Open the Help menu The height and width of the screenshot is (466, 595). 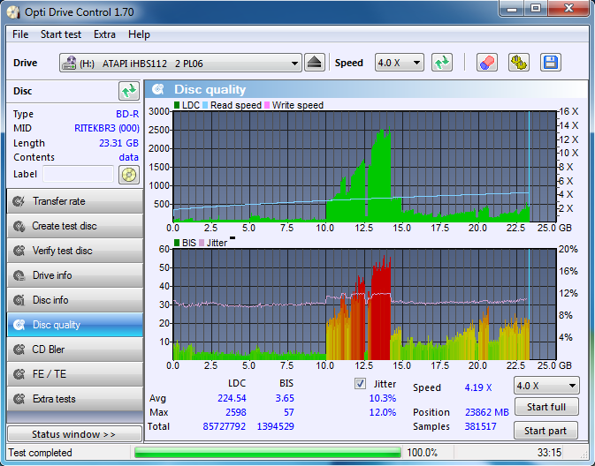139,34
